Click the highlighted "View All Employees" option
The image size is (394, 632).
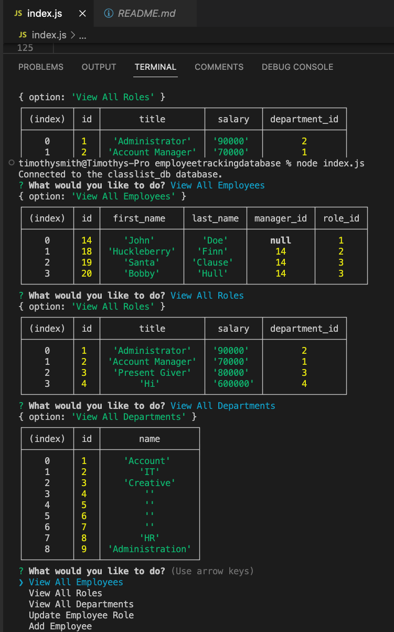tap(76, 582)
